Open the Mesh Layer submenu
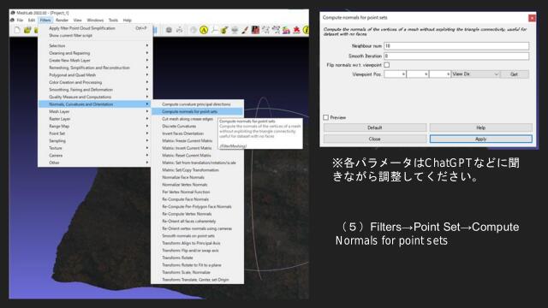 click(95, 111)
